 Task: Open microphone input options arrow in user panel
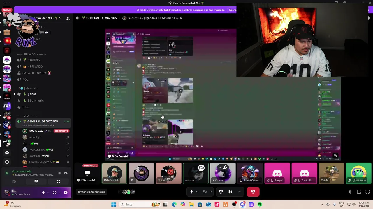click(48, 192)
